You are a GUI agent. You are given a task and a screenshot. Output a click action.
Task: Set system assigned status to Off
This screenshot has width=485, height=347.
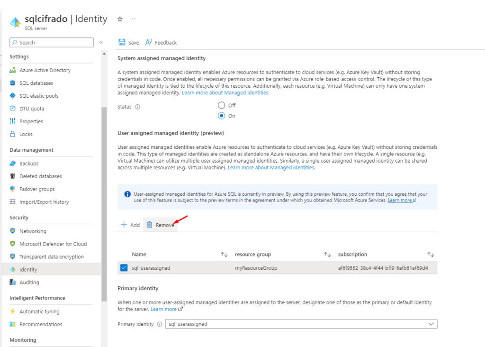(222, 105)
